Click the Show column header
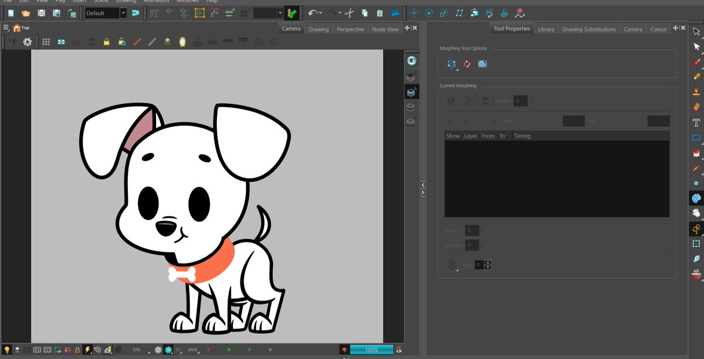Image resolution: width=704 pixels, height=359 pixels. [x=453, y=136]
